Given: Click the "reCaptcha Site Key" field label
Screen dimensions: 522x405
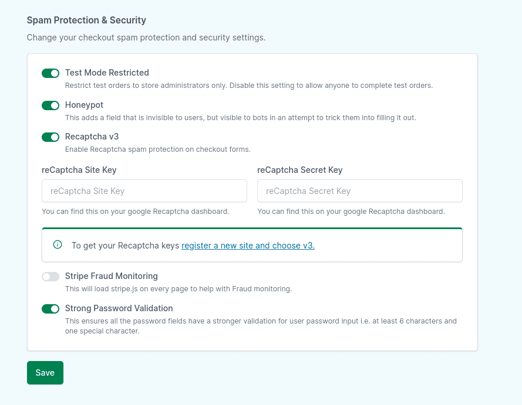Looking at the screenshot, I should coord(79,170).
